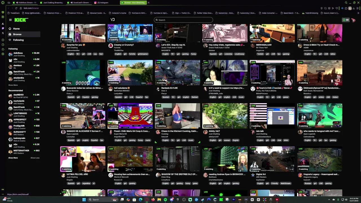This screenshot has height=203, width=361.
Task: Open Prodigyddk in Recommended list
Action: click(x=24, y=127)
